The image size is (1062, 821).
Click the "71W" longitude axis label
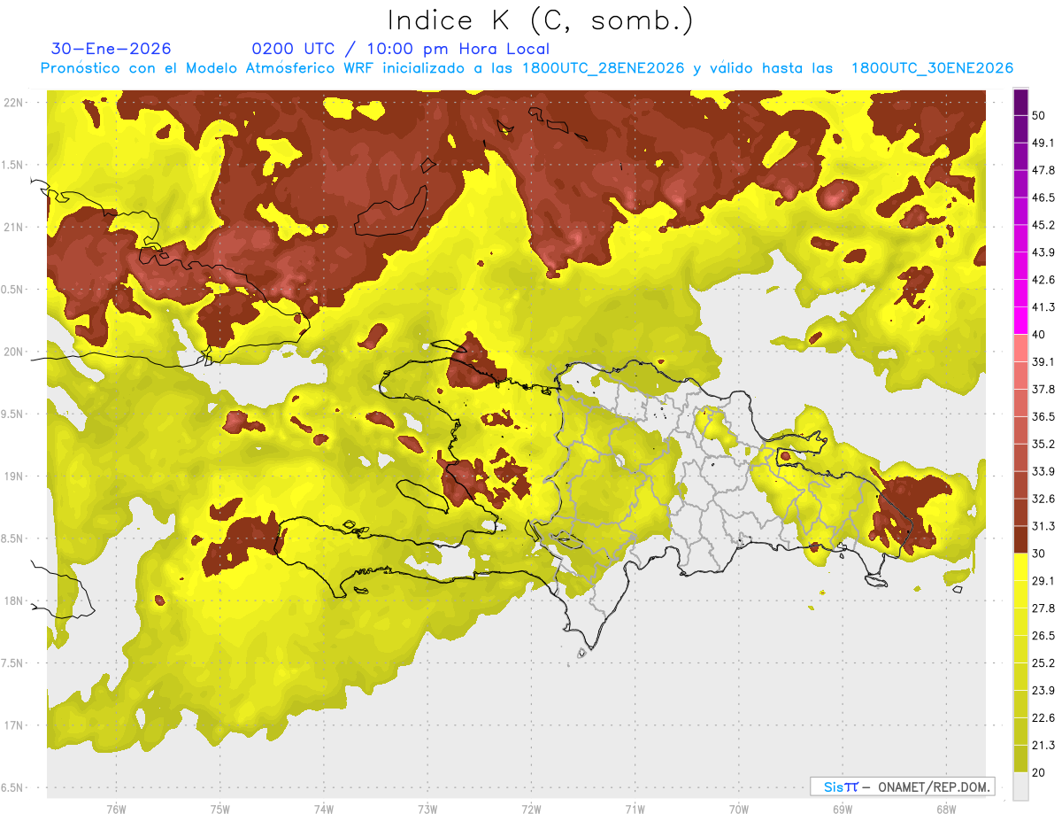[635, 809]
